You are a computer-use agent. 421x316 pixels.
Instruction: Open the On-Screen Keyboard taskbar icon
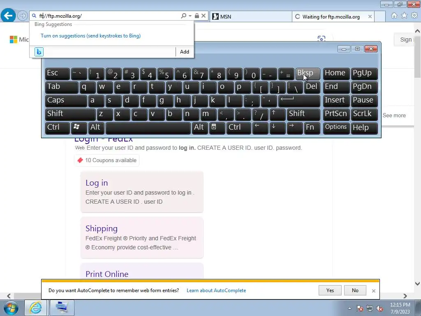62,308
